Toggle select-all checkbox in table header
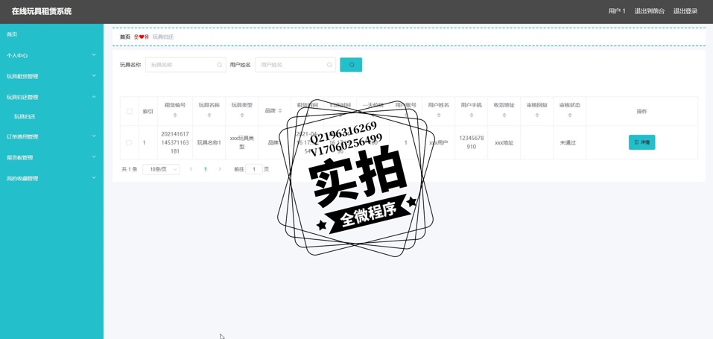Viewport: 713px width, 339px height. tap(130, 111)
